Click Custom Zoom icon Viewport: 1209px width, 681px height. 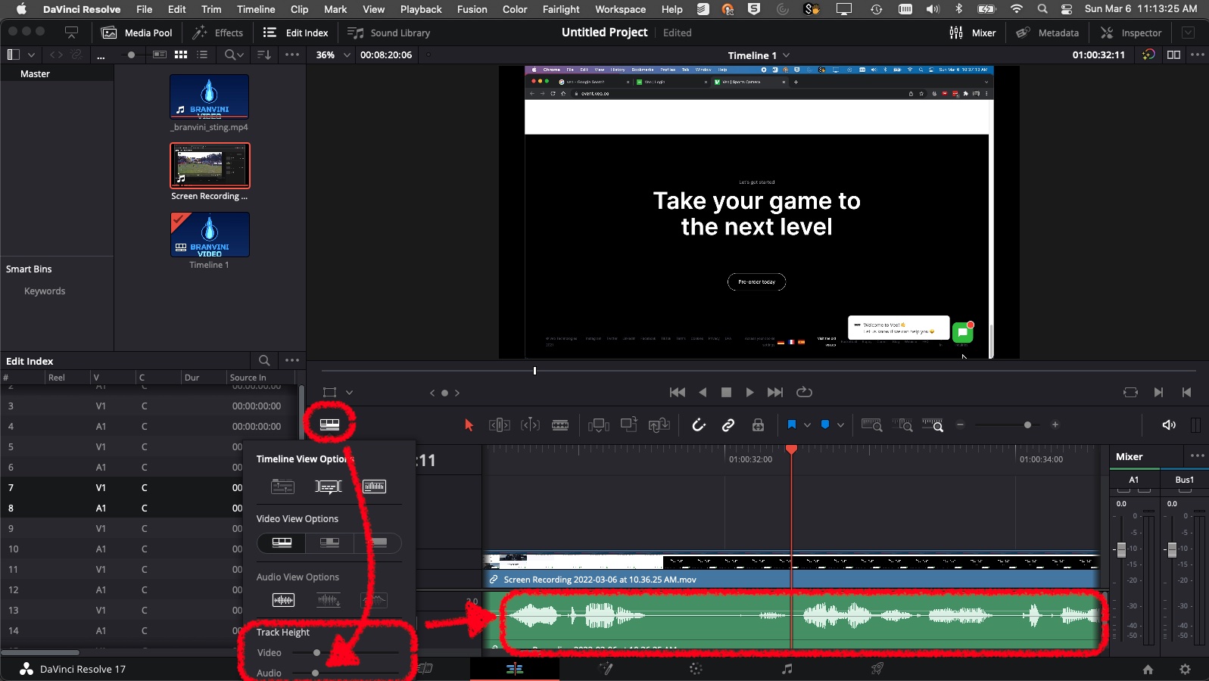[x=933, y=425]
